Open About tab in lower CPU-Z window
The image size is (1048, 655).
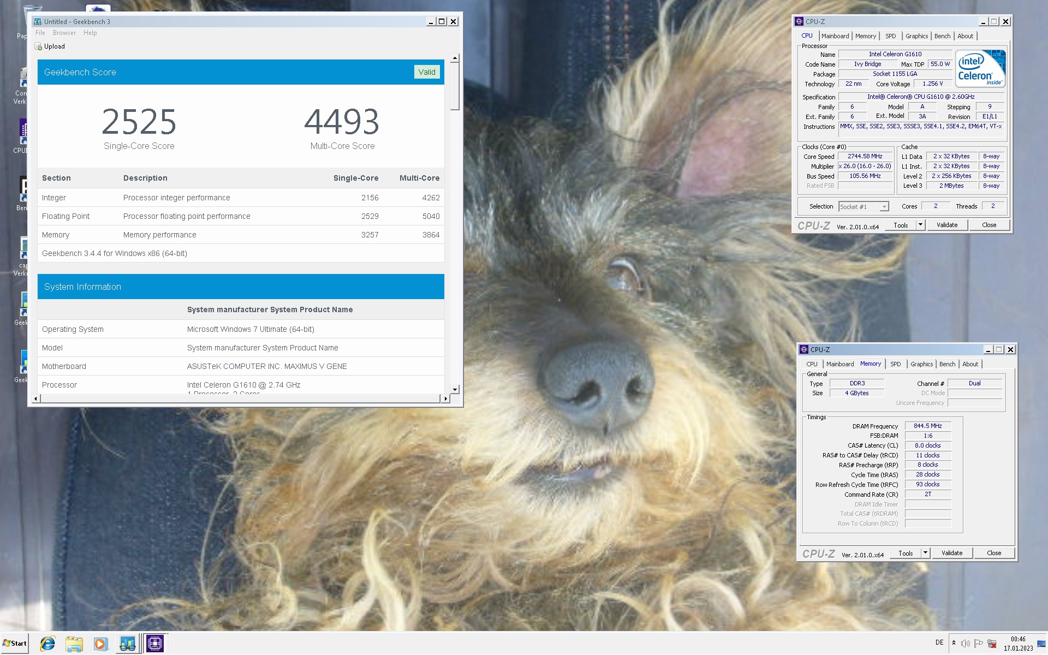pyautogui.click(x=970, y=364)
